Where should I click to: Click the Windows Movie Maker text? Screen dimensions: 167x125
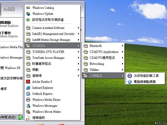click(47, 112)
